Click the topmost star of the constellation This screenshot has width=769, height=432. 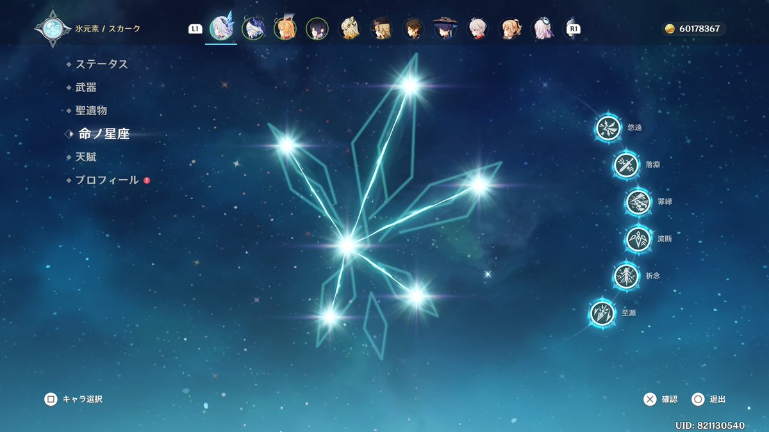[410, 84]
